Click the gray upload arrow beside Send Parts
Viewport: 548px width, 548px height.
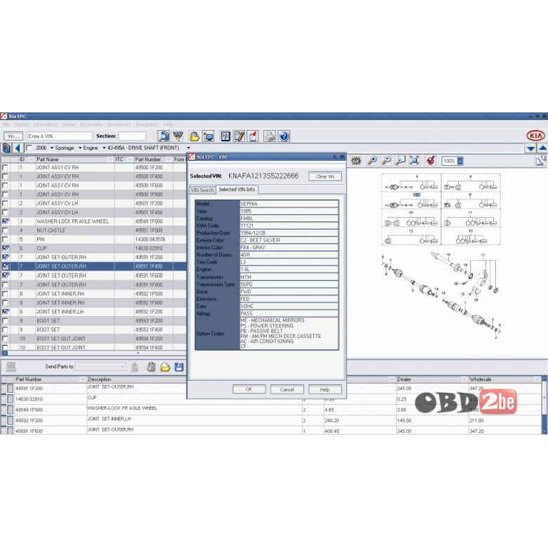tap(135, 367)
